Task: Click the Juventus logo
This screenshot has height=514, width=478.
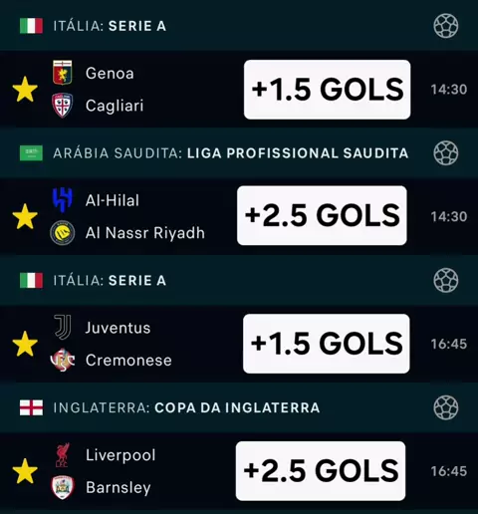Action: [x=63, y=327]
